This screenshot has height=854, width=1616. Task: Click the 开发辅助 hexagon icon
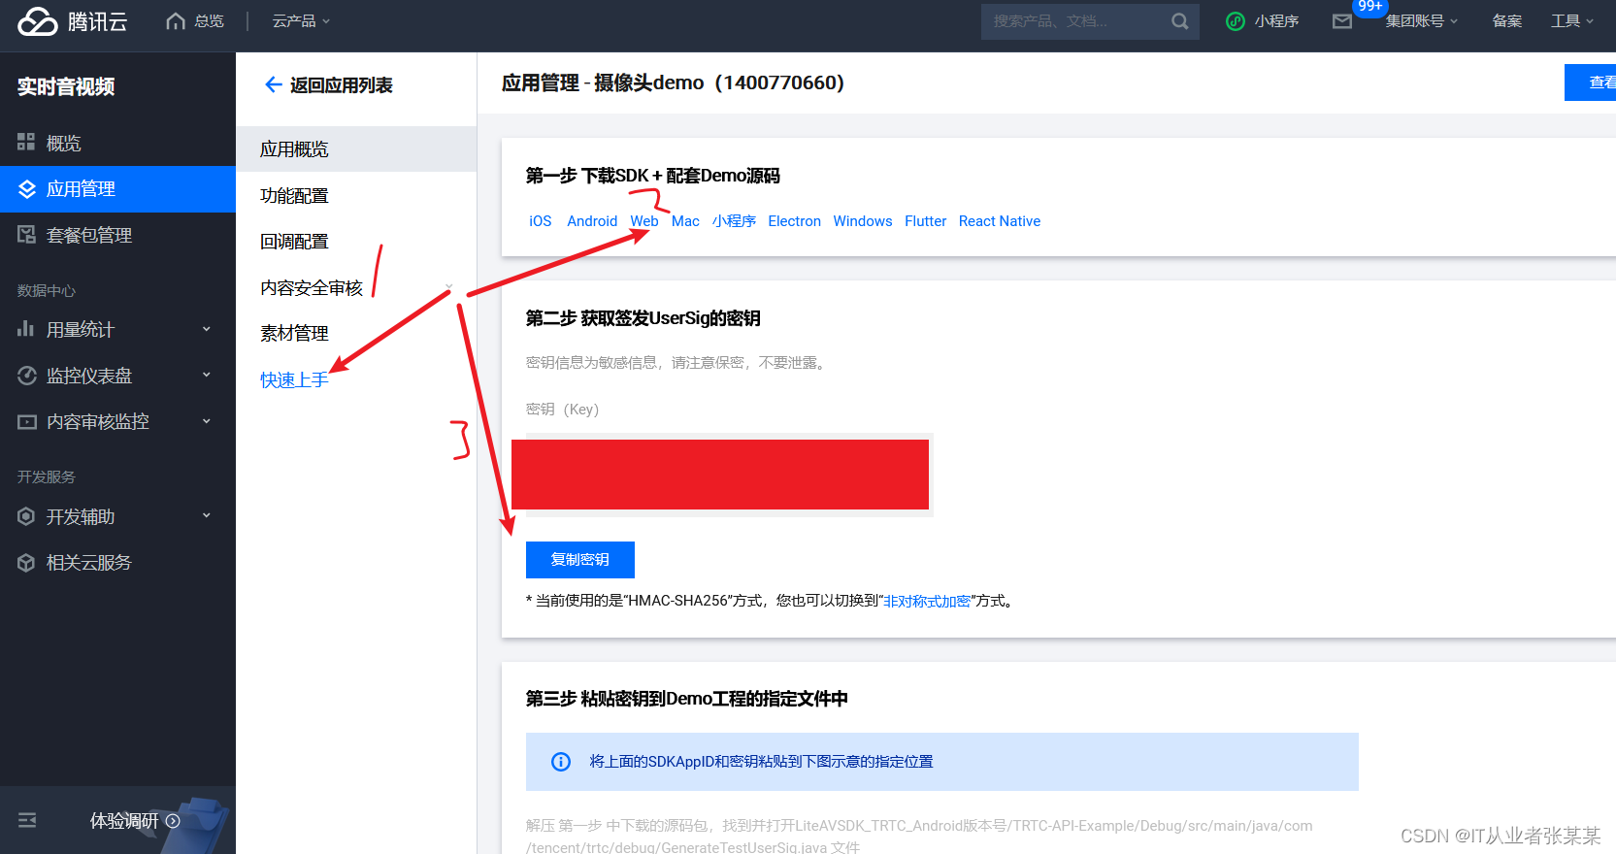pyautogui.click(x=26, y=516)
